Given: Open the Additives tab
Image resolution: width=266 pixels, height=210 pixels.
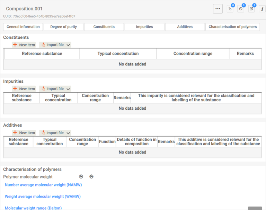Looking at the screenshot, I should point(185,27).
